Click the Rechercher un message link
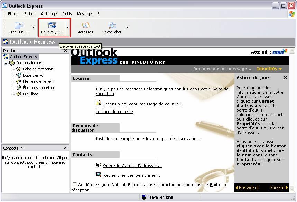Screen dimensions: 297x202 coord(222,69)
